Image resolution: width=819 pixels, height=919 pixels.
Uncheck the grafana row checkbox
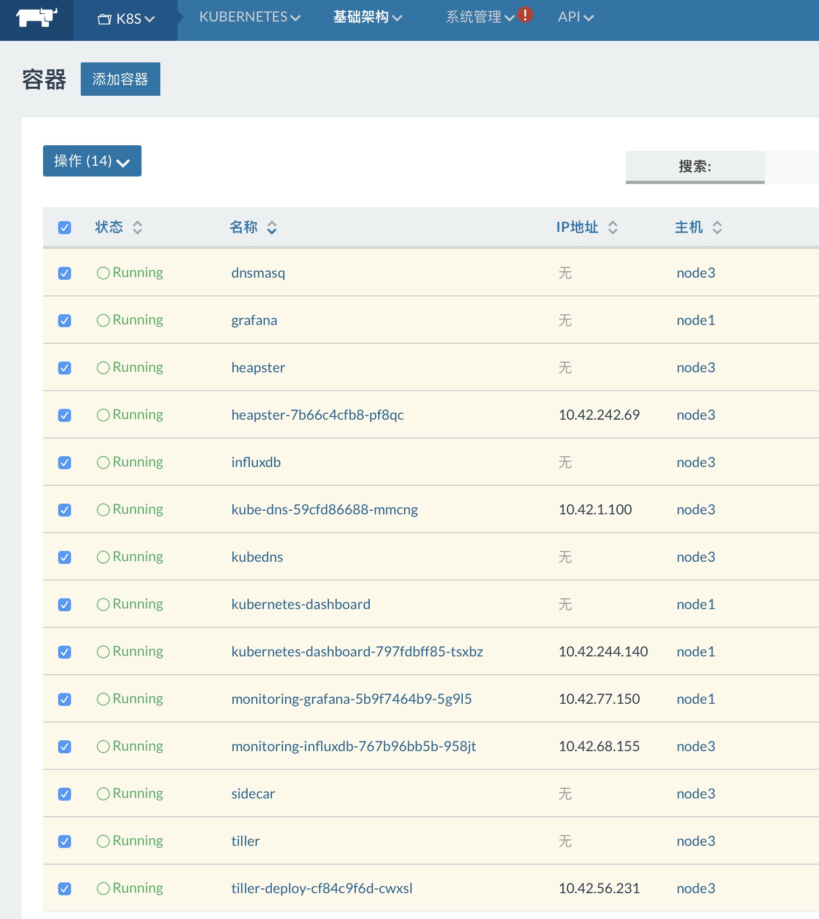[x=65, y=321]
